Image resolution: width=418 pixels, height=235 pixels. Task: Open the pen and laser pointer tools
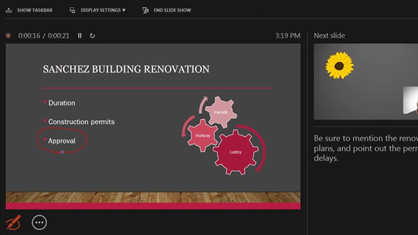coord(13,222)
